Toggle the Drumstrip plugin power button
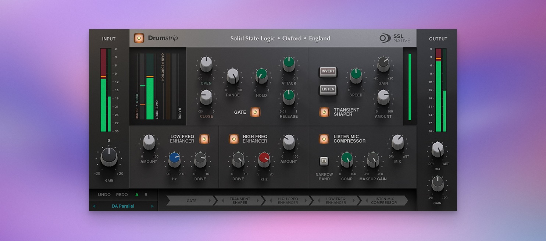 pyautogui.click(x=139, y=38)
